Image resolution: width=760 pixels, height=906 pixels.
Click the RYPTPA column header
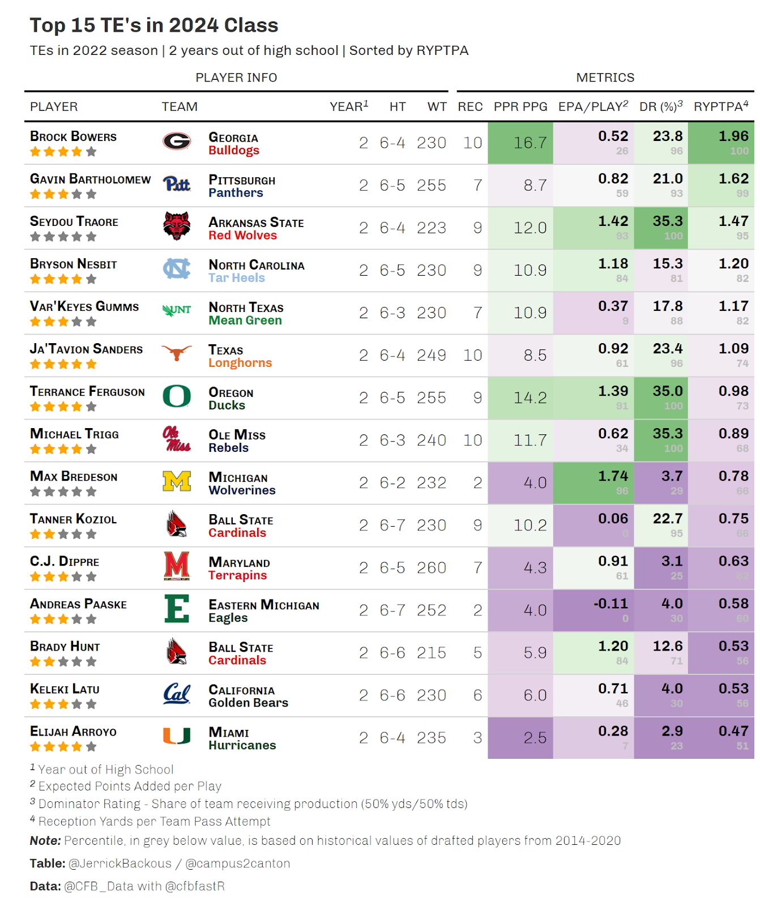(721, 106)
